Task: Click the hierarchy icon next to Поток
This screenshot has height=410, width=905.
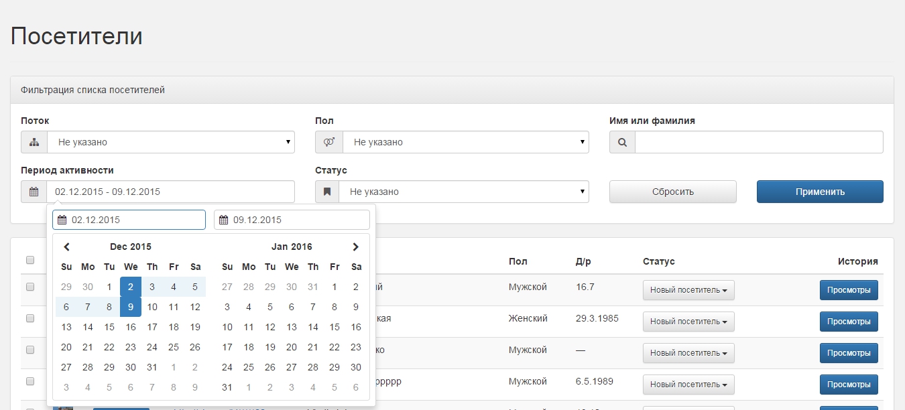Action: [x=34, y=142]
